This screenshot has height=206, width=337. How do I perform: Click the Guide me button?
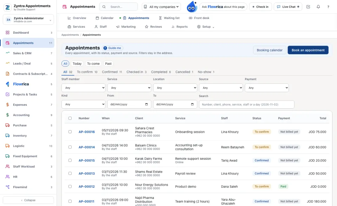click(x=112, y=48)
